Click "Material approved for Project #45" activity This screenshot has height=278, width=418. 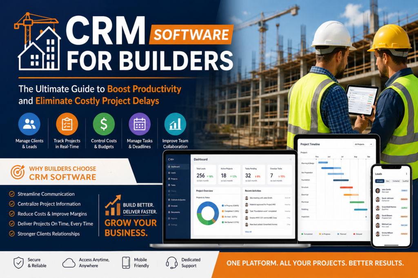pos(262,204)
